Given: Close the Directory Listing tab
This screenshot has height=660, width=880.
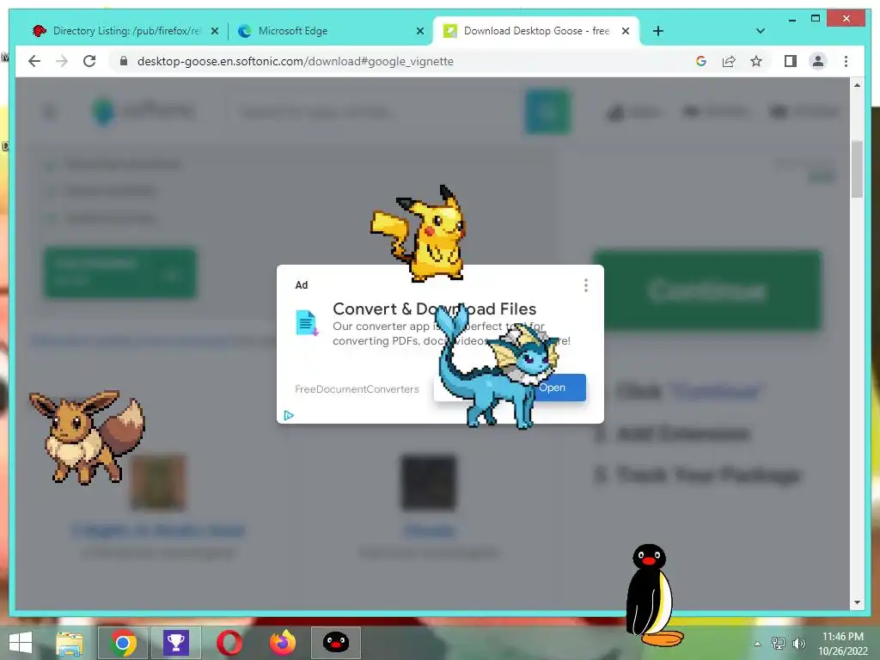Looking at the screenshot, I should 214,32.
